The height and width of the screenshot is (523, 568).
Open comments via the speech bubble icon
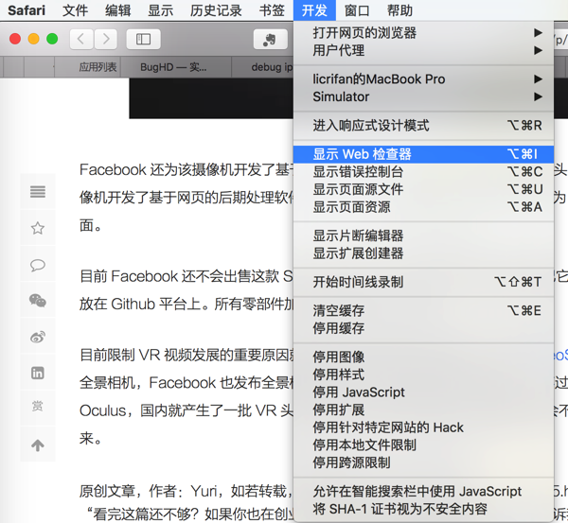38,265
